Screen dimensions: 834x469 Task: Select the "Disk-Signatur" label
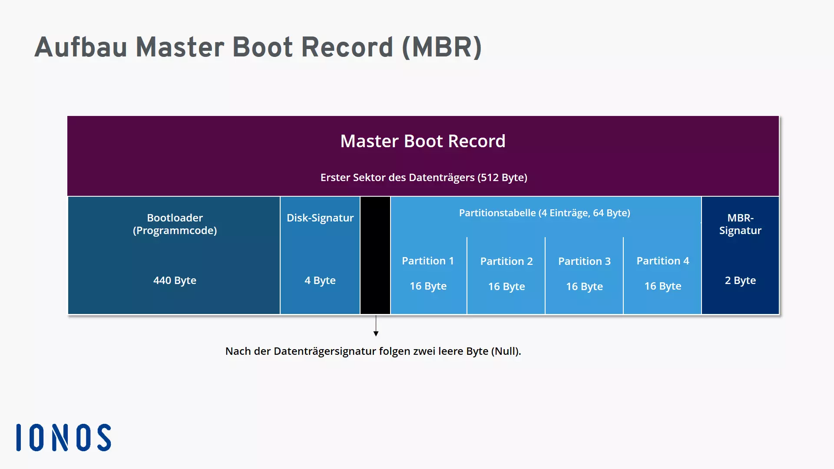(x=320, y=218)
